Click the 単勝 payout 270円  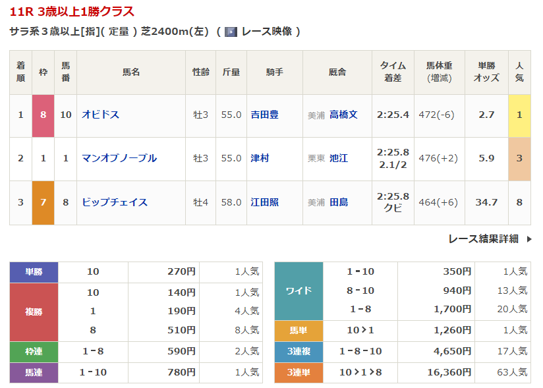(x=182, y=271)
